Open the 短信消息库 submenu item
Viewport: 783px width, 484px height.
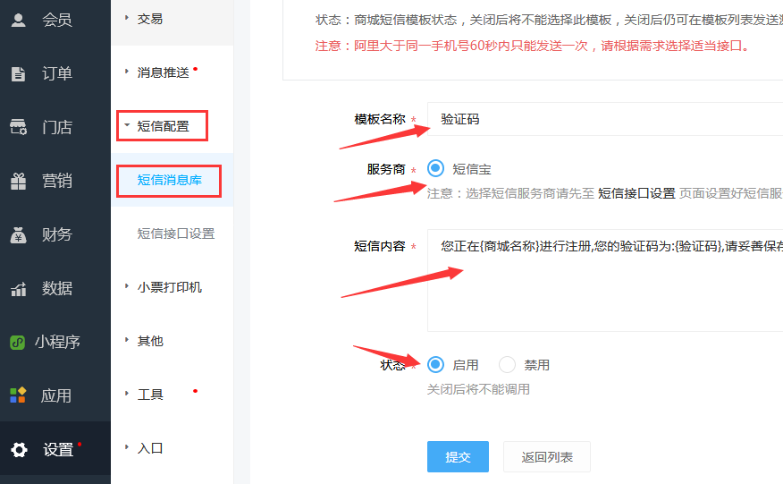[169, 180]
